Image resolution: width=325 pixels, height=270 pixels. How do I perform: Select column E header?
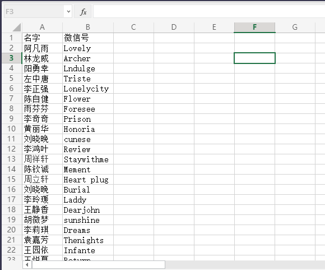coord(214,27)
